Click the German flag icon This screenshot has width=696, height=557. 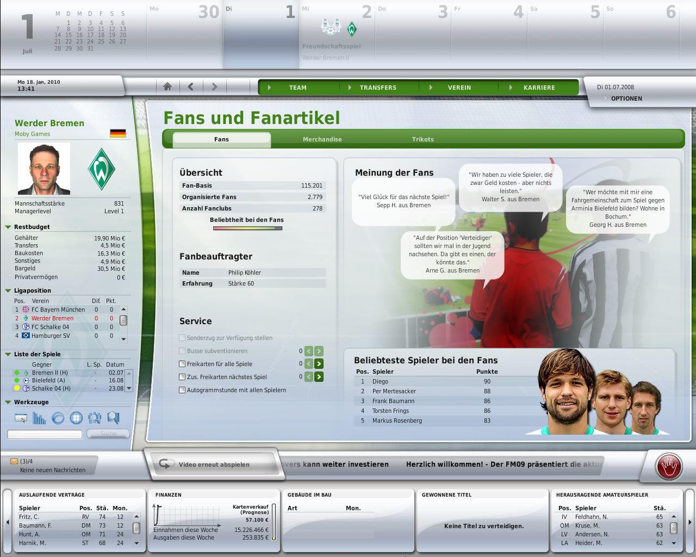point(117,133)
